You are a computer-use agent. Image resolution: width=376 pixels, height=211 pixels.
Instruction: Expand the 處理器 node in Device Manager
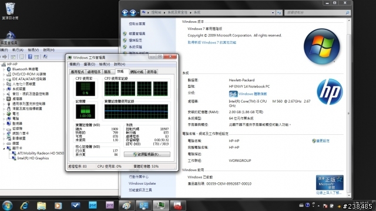click(4, 99)
